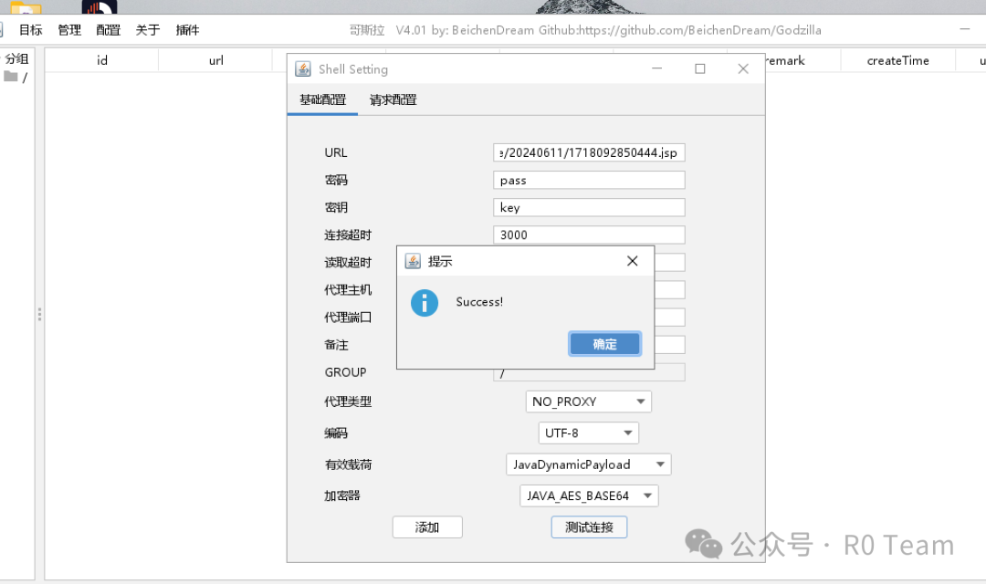
Task: Click the Java icon in Shell Setting title bar
Action: [x=303, y=68]
